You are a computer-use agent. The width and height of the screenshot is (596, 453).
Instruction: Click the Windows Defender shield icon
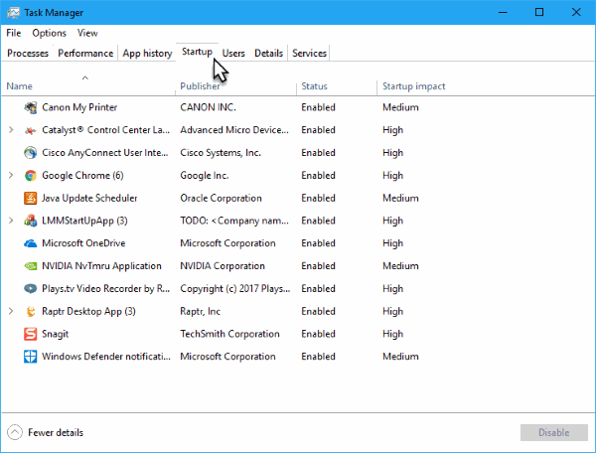click(x=31, y=357)
